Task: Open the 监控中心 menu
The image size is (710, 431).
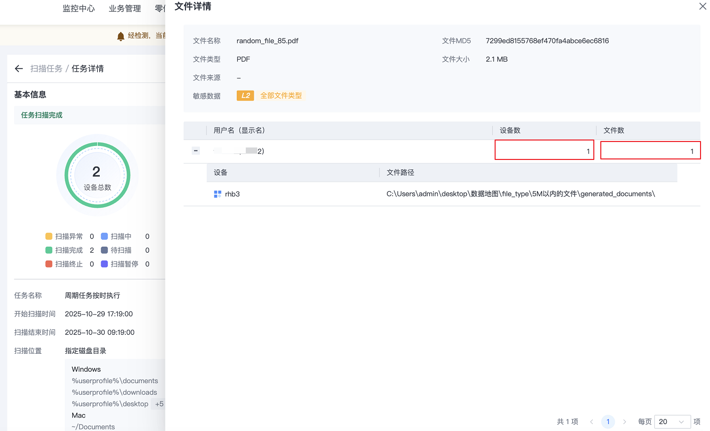Action: (78, 8)
